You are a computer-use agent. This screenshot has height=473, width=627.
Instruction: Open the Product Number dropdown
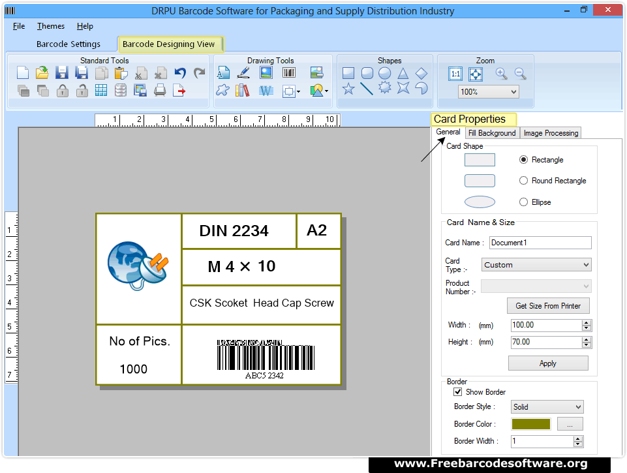(586, 286)
